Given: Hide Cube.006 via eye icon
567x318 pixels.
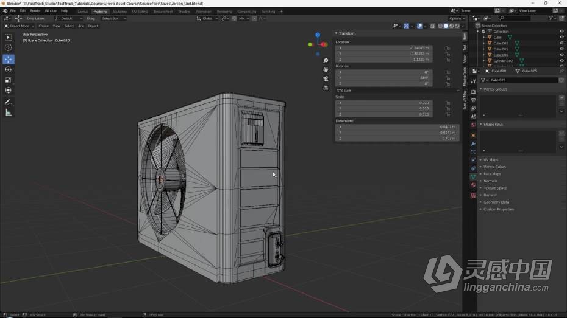Looking at the screenshot, I should 562,55.
